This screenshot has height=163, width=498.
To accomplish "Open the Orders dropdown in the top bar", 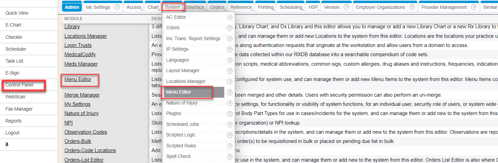I will (x=217, y=7).
